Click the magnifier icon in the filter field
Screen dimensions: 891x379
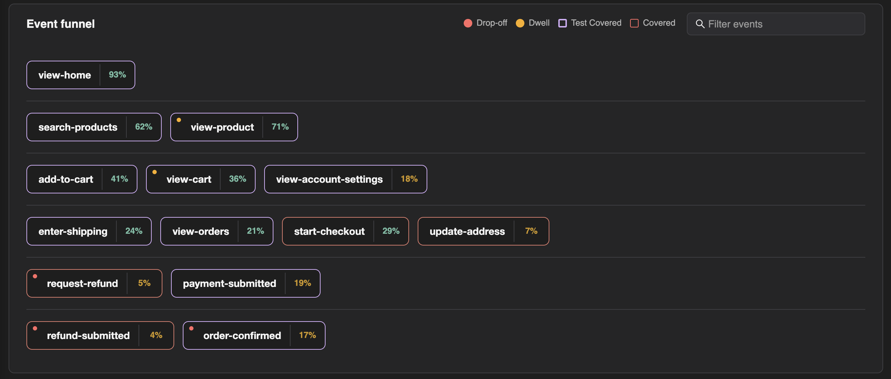pyautogui.click(x=700, y=24)
